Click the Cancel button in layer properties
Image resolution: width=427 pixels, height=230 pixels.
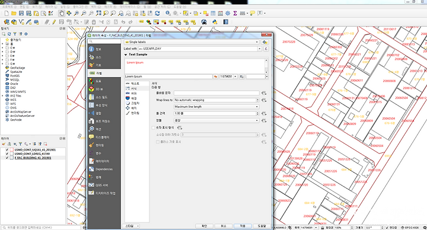coord(224,226)
